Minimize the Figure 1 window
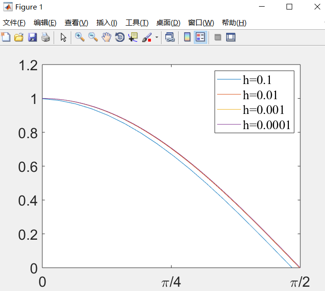Image resolution: width=325 pixels, height=291 pixels. point(262,7)
